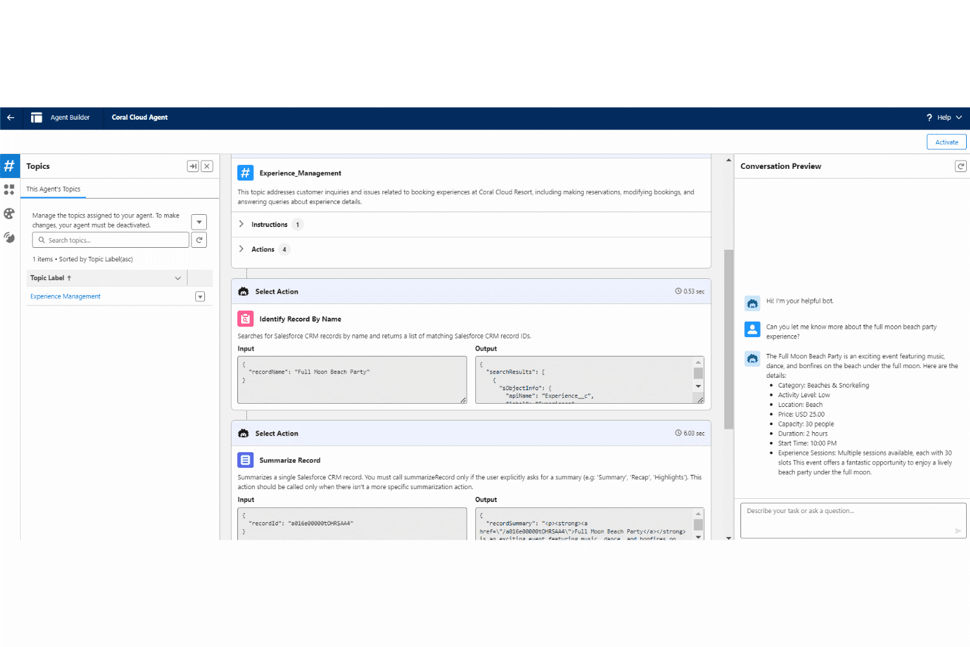The height and width of the screenshot is (647, 970).
Task: Click the center panel vertical scrollbar thumb
Action: (x=729, y=339)
